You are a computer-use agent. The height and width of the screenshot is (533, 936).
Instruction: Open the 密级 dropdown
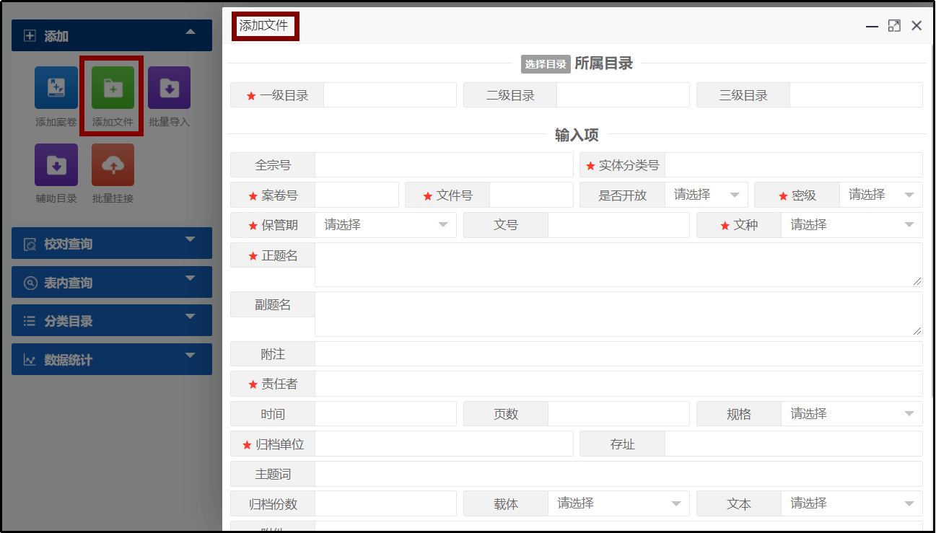point(880,195)
